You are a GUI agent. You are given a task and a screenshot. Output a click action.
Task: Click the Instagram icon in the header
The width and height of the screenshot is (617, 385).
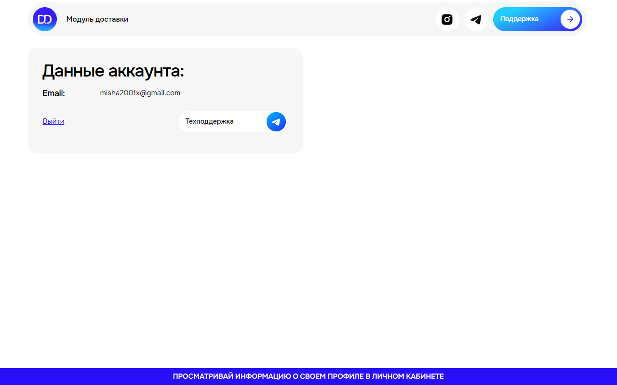tap(447, 19)
